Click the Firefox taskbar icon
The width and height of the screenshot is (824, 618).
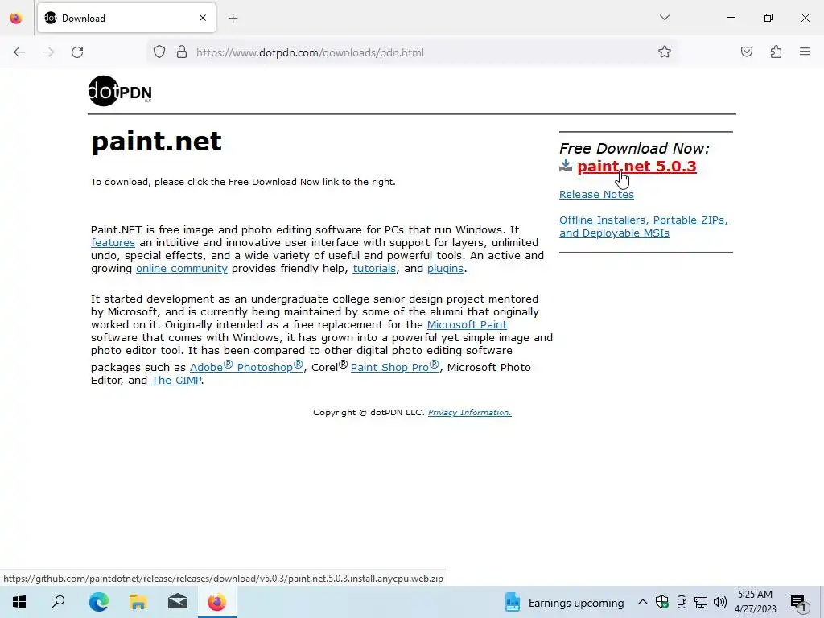pos(217,602)
